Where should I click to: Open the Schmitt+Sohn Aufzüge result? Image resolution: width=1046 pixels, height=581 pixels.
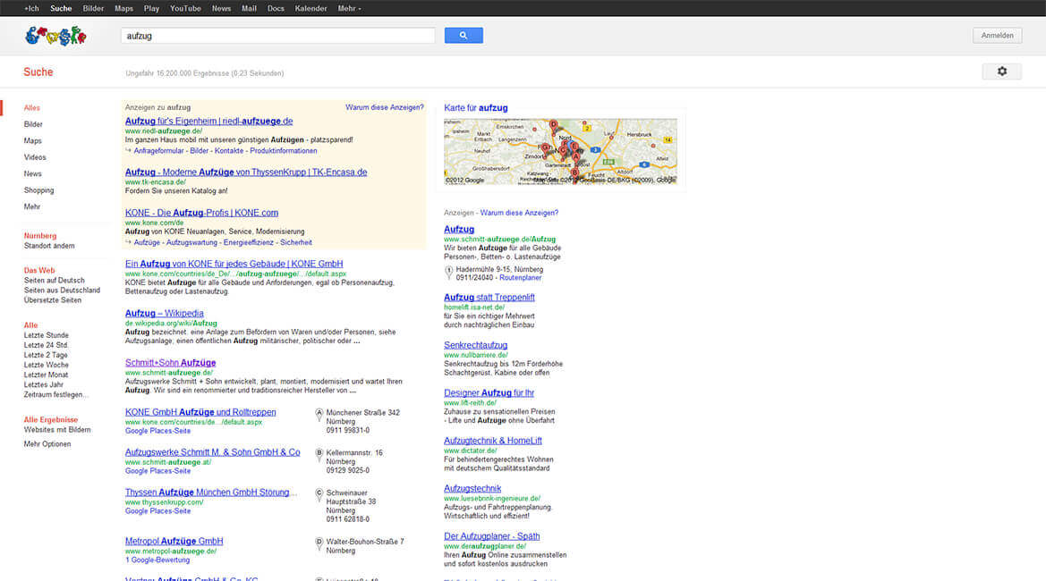pos(170,363)
